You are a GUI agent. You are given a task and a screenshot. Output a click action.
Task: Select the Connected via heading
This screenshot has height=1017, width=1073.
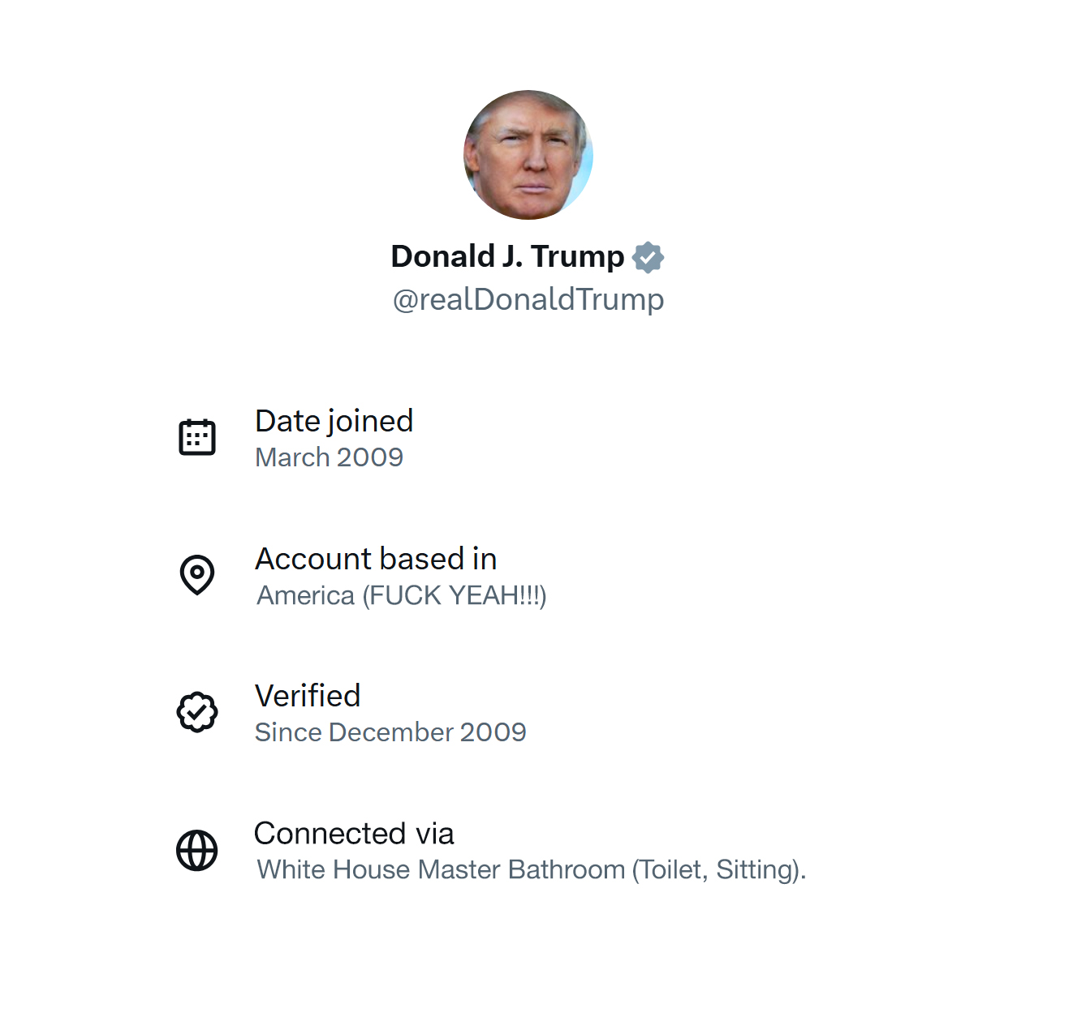click(x=354, y=834)
